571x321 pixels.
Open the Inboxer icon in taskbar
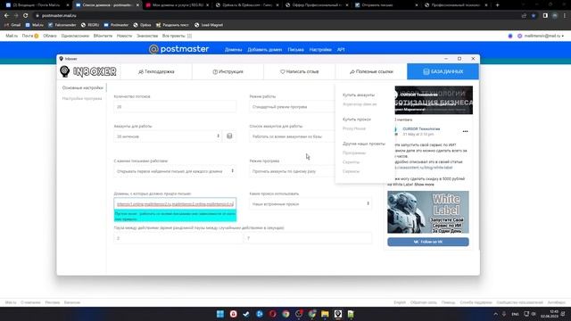(338, 314)
